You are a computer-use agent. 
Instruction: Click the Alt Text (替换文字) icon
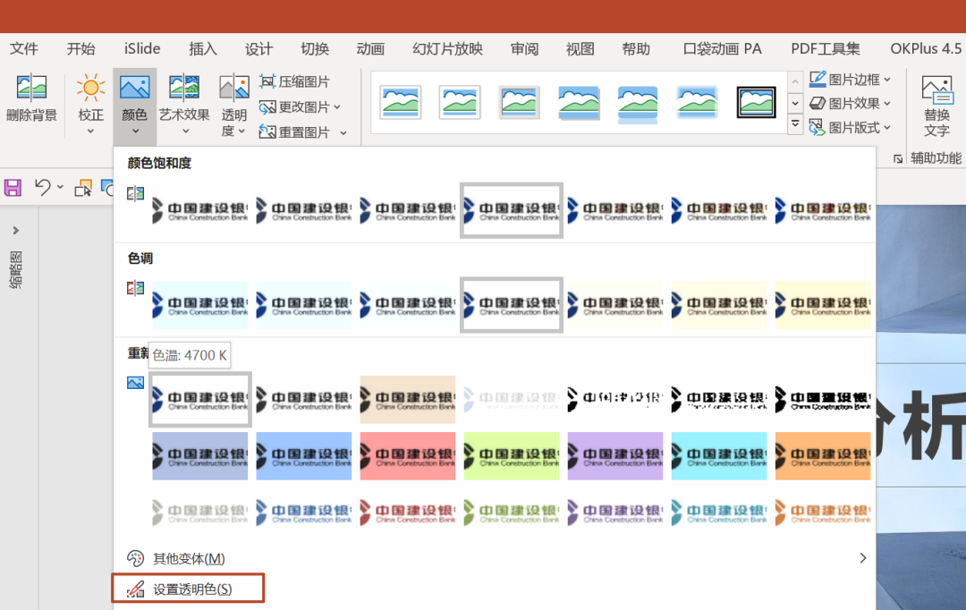pos(937,90)
